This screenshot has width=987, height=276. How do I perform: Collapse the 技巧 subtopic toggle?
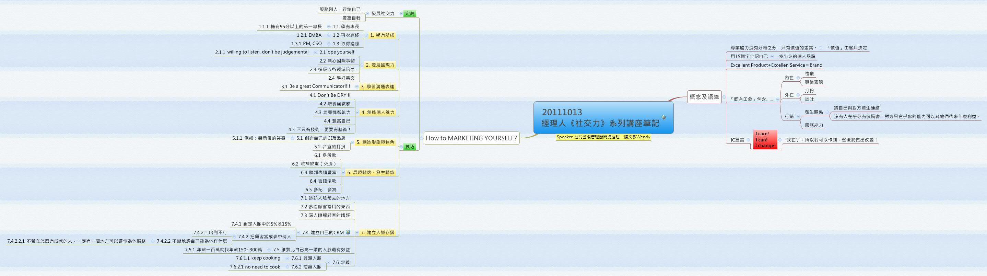(x=401, y=147)
